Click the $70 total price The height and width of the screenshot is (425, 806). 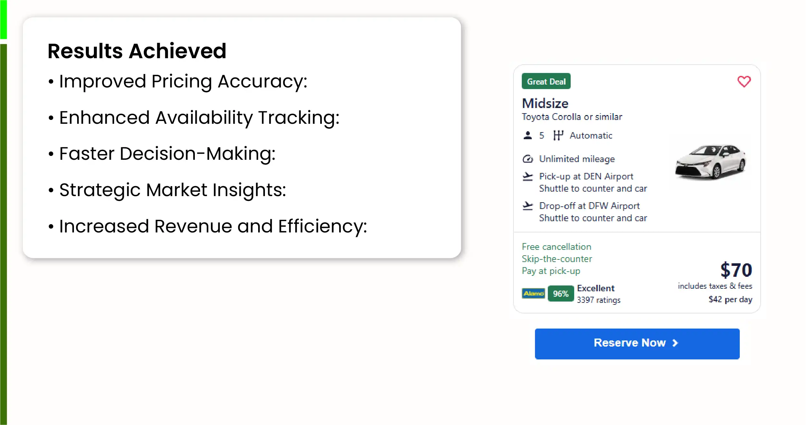click(x=736, y=270)
